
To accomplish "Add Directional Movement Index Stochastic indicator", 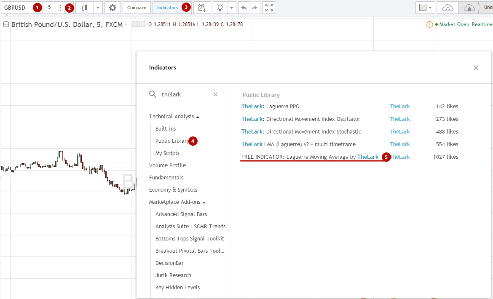I will tap(301, 131).
